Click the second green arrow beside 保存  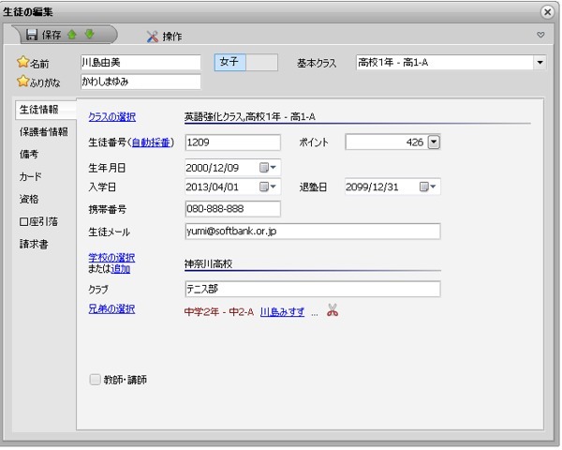[x=90, y=36]
